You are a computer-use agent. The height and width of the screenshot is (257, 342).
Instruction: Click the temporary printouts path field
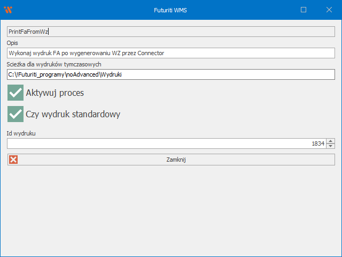tap(171, 74)
